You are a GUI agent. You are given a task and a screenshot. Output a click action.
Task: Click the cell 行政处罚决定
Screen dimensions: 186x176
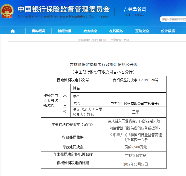point(73,147)
